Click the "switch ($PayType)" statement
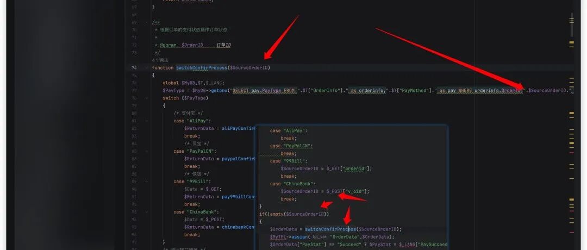The height and width of the screenshot is (250, 587). tap(185, 98)
